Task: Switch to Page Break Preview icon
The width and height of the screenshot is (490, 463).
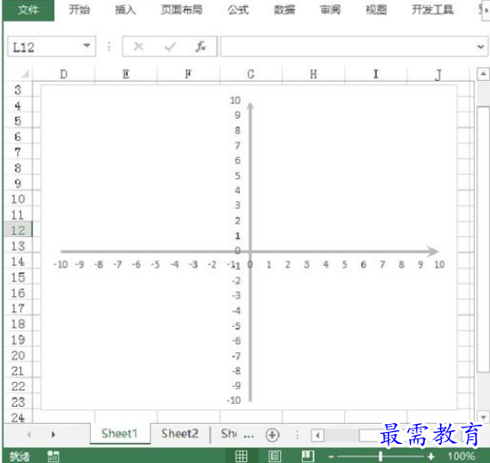Action: pos(308,456)
